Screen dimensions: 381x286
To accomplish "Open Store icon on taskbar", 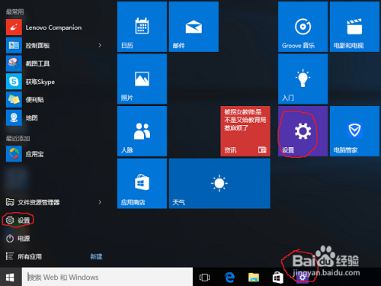I will (277, 277).
